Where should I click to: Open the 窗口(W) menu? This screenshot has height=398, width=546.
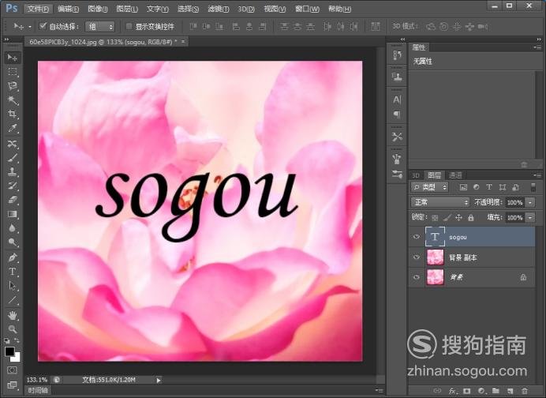coord(307,9)
